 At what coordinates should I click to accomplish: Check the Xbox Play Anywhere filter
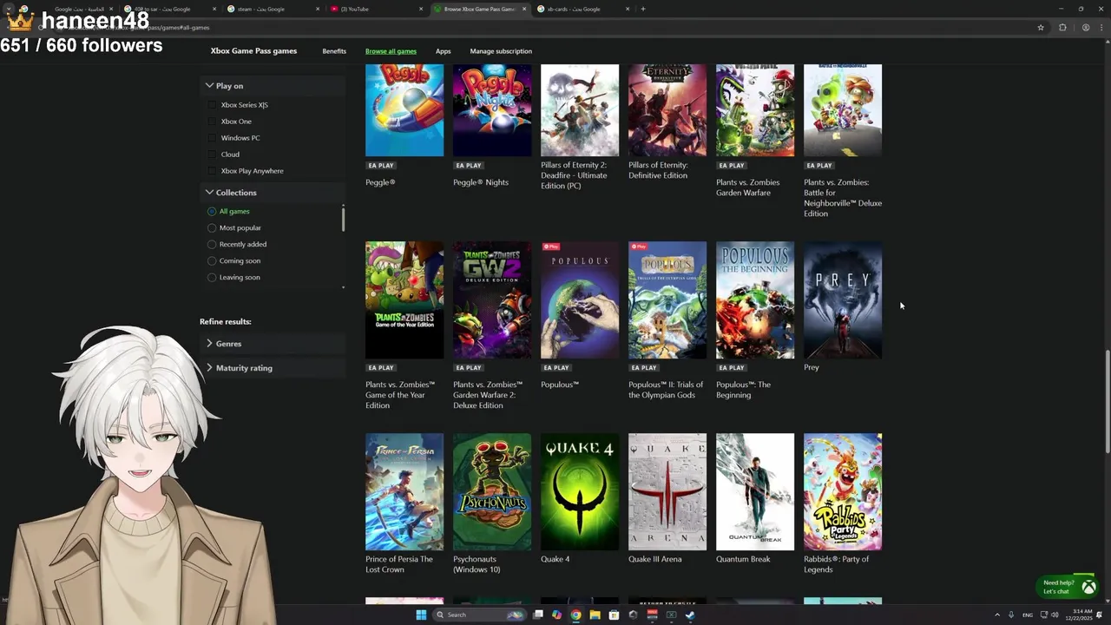click(x=212, y=171)
